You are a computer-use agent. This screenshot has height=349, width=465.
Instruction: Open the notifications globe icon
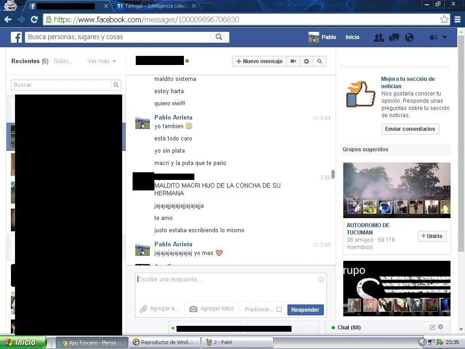tap(409, 37)
